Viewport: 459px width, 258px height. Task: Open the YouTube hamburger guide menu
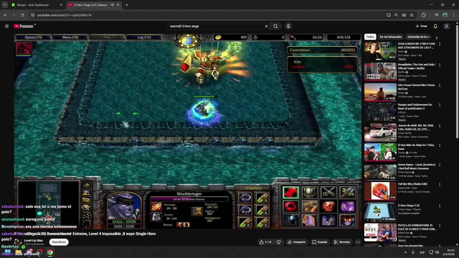point(6,26)
